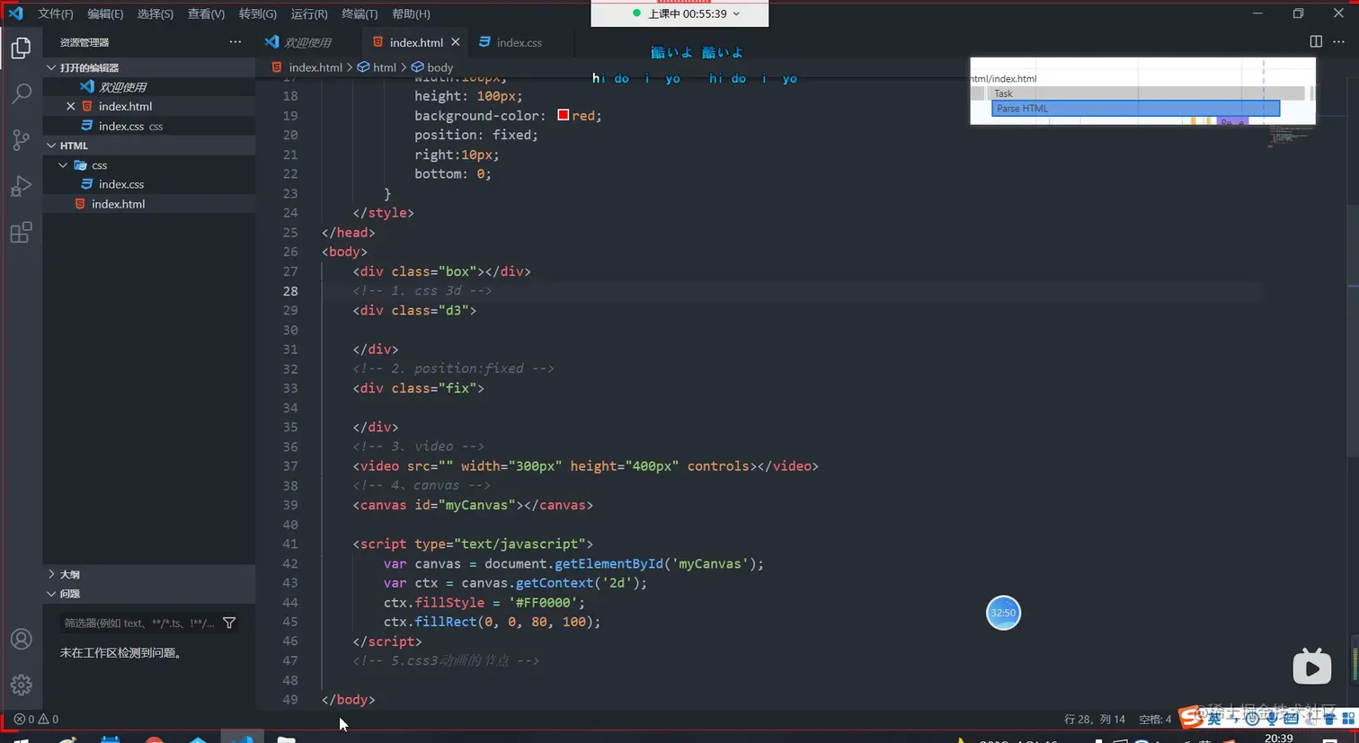Open the 终端(T) menu
This screenshot has height=743, width=1359.
tap(360, 13)
